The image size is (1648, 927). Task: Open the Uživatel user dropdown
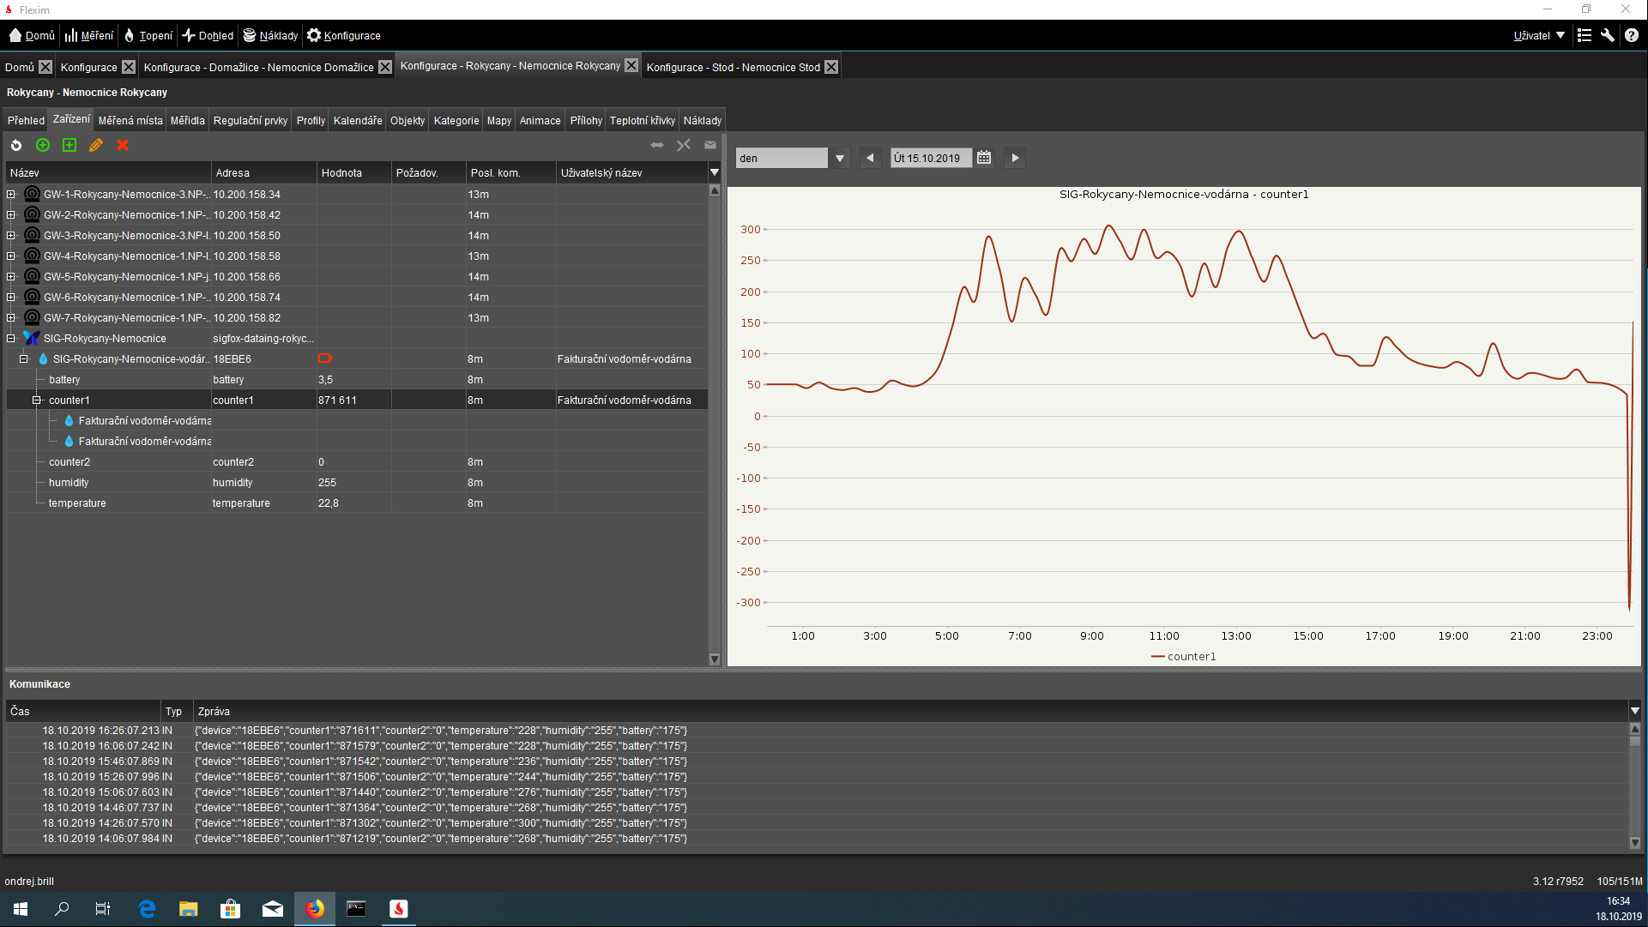[1539, 35]
